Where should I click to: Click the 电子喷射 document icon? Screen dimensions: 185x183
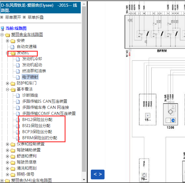(x=18, y=77)
